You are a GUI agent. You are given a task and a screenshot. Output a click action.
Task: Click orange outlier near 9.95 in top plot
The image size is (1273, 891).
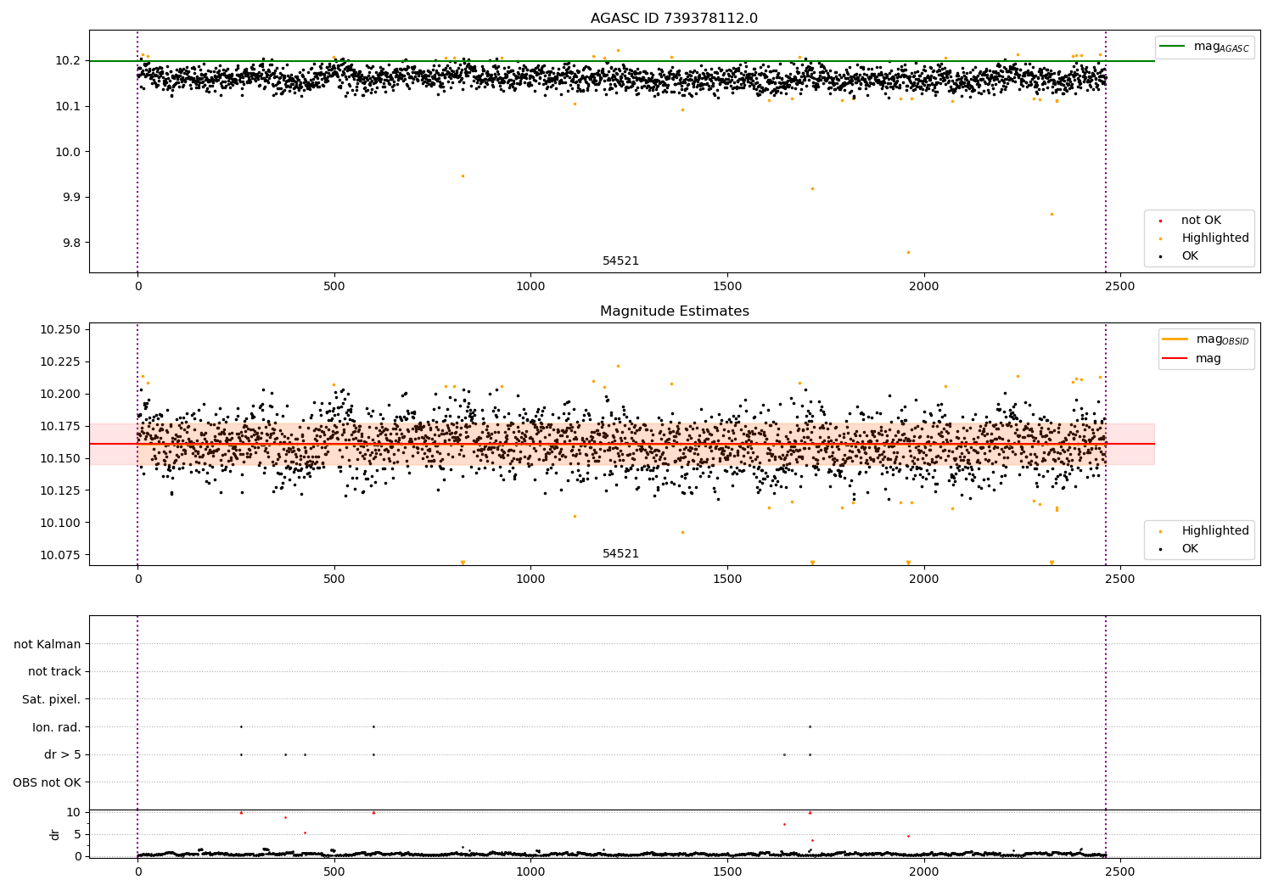click(463, 176)
